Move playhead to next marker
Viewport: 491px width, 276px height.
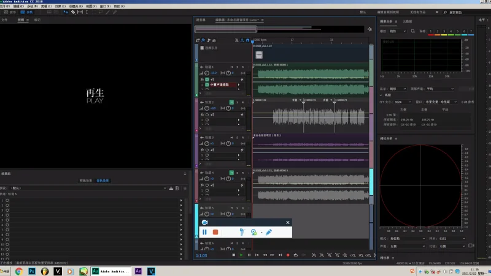pyautogui.click(x=280, y=255)
